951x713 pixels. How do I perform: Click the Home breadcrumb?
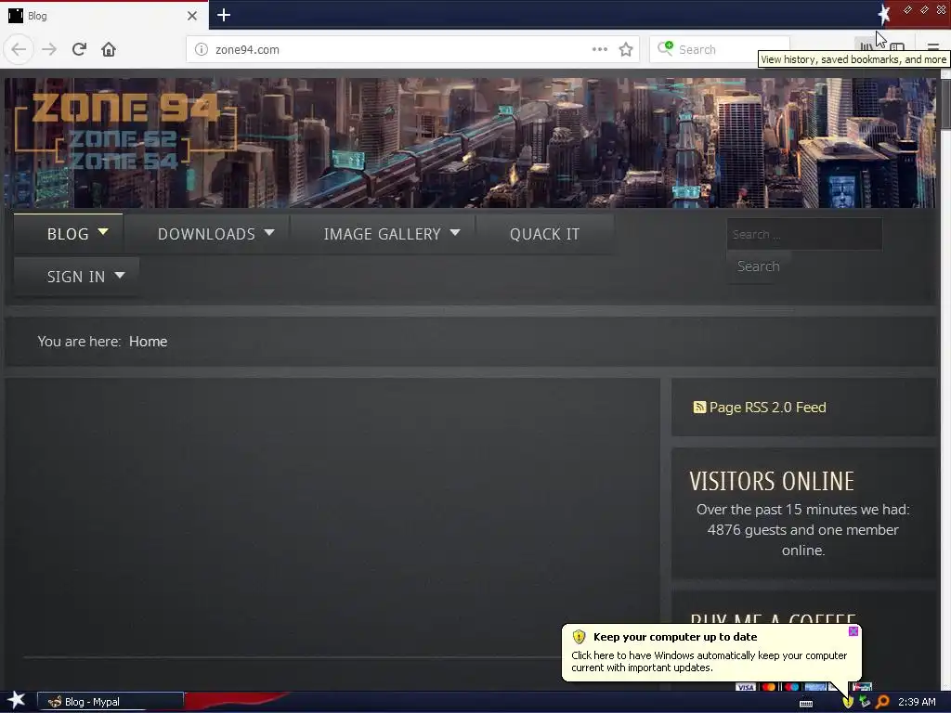tap(148, 342)
